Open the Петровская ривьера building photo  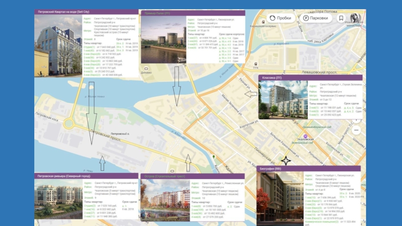click(x=59, y=199)
